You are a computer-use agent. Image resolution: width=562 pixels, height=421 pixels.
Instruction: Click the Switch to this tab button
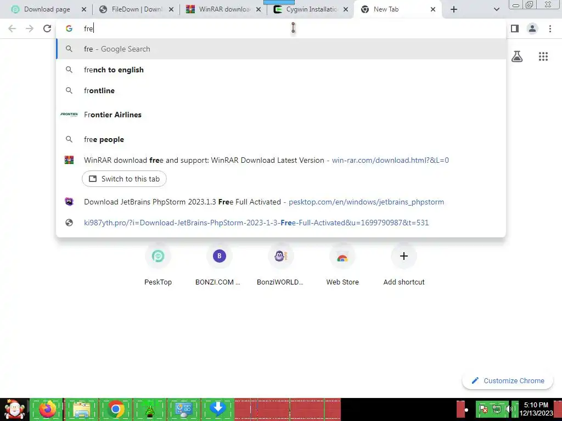pyautogui.click(x=124, y=179)
